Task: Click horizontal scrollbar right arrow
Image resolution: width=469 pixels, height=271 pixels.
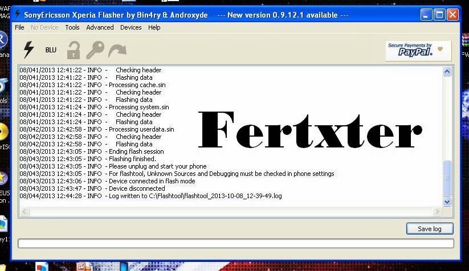Action: [x=437, y=212]
